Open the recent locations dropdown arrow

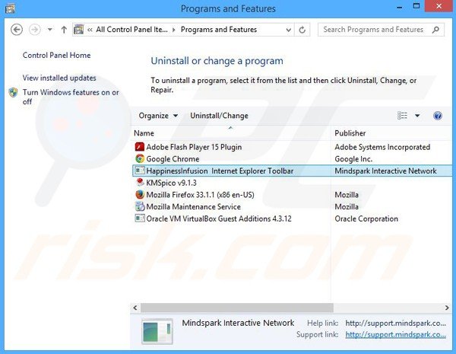[x=50, y=30]
